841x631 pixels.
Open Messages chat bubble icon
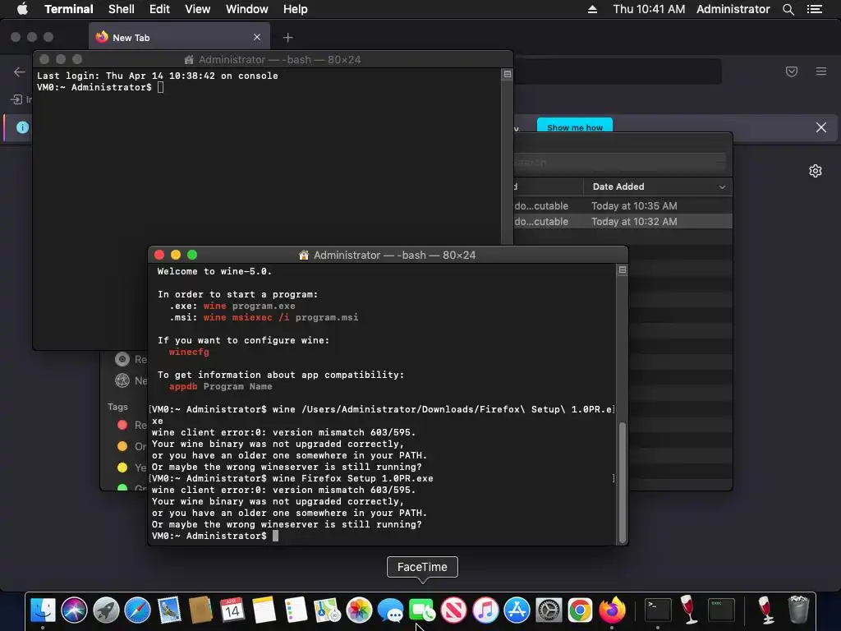pyautogui.click(x=390, y=610)
